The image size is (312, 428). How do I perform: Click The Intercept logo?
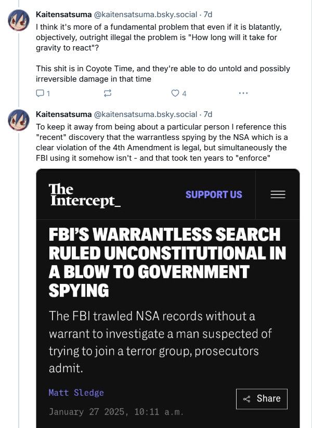[x=85, y=195]
